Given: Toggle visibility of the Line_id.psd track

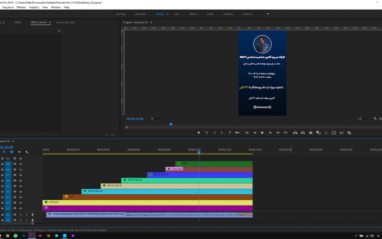Looking at the screenshot, I should (x=20, y=170).
